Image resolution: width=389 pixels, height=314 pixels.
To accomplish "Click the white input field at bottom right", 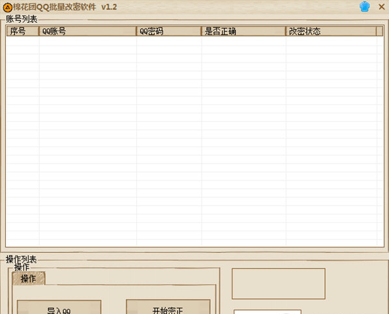I will pos(268,311).
